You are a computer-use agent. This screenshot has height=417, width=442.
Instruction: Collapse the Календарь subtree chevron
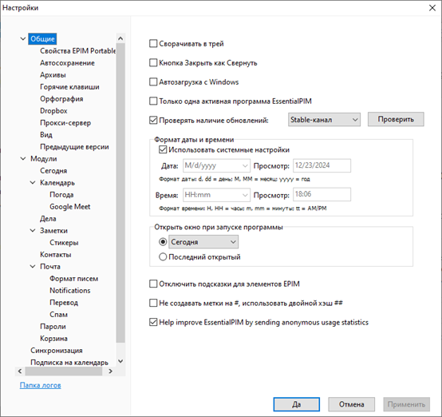click(x=33, y=183)
